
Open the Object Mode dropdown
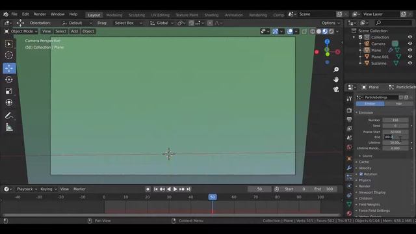[21, 31]
